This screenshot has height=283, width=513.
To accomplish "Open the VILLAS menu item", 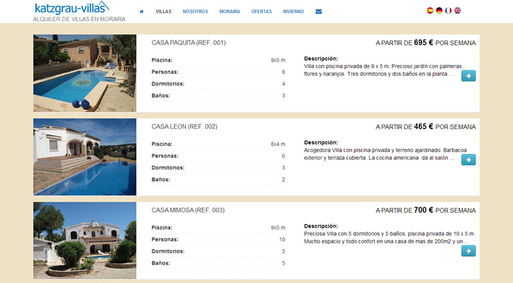I will [x=163, y=12].
